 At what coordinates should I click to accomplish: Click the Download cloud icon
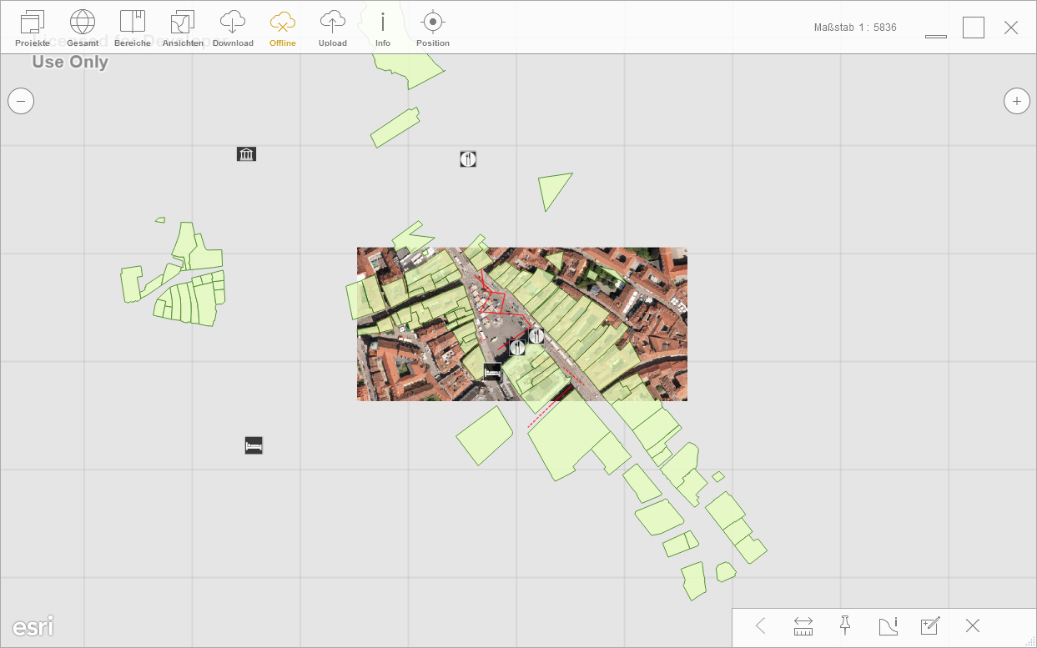[233, 28]
